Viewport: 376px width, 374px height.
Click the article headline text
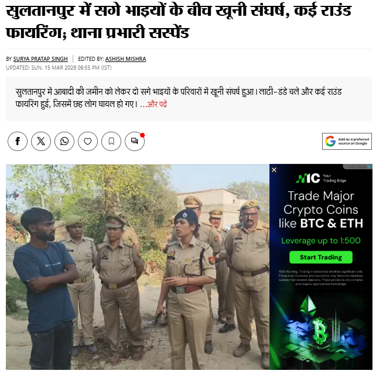(x=179, y=22)
